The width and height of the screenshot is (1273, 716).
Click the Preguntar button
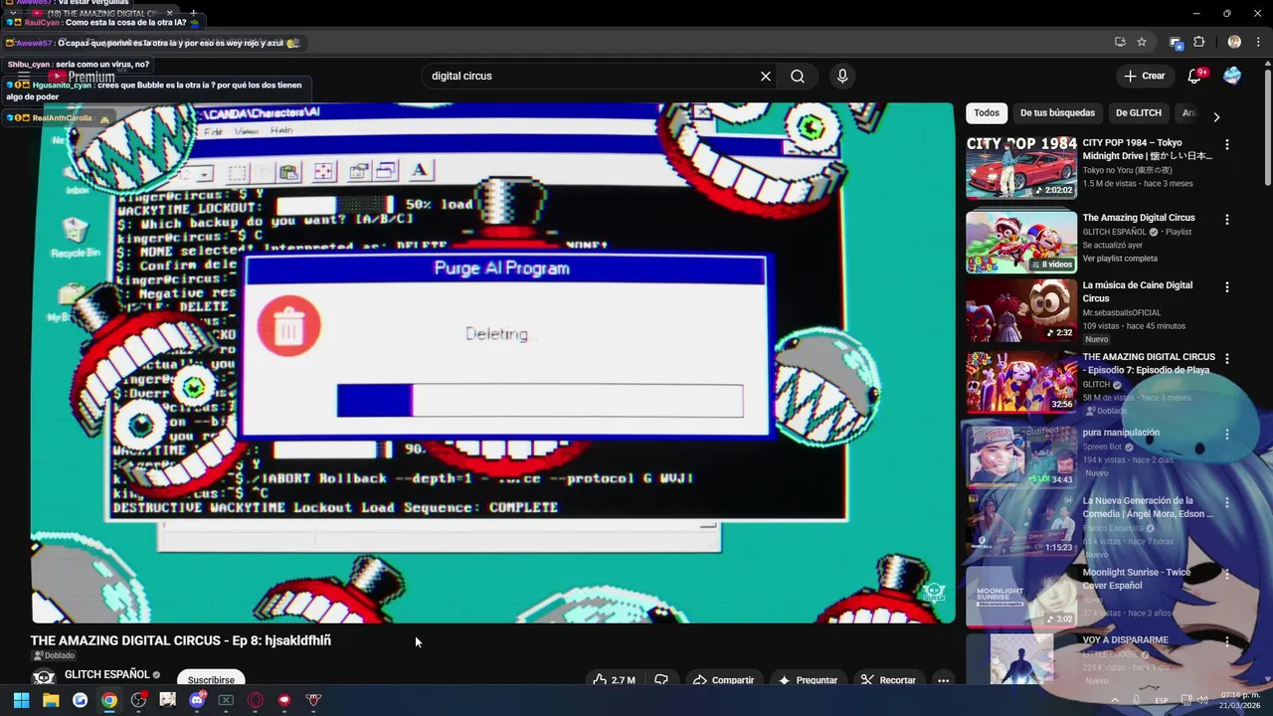[808, 680]
